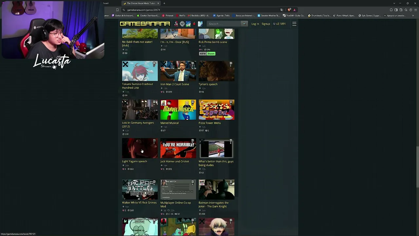
Task: Open the Iron Man 2 Court Scene thumbnail
Action: click(x=178, y=71)
